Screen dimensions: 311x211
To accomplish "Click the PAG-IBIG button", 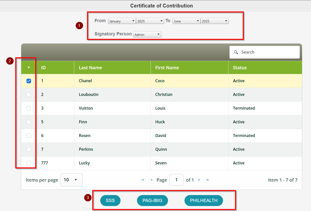I will coord(152,200).
